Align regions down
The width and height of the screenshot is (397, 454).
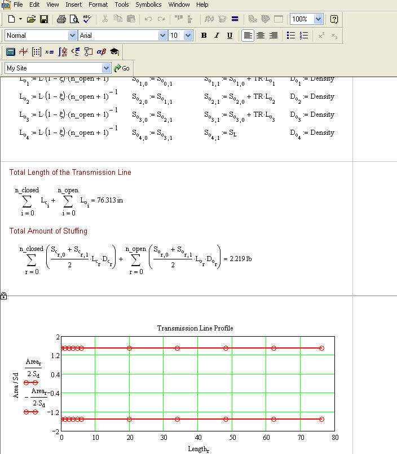click(190, 19)
